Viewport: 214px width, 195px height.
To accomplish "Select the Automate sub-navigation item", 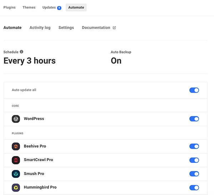I will point(12,27).
